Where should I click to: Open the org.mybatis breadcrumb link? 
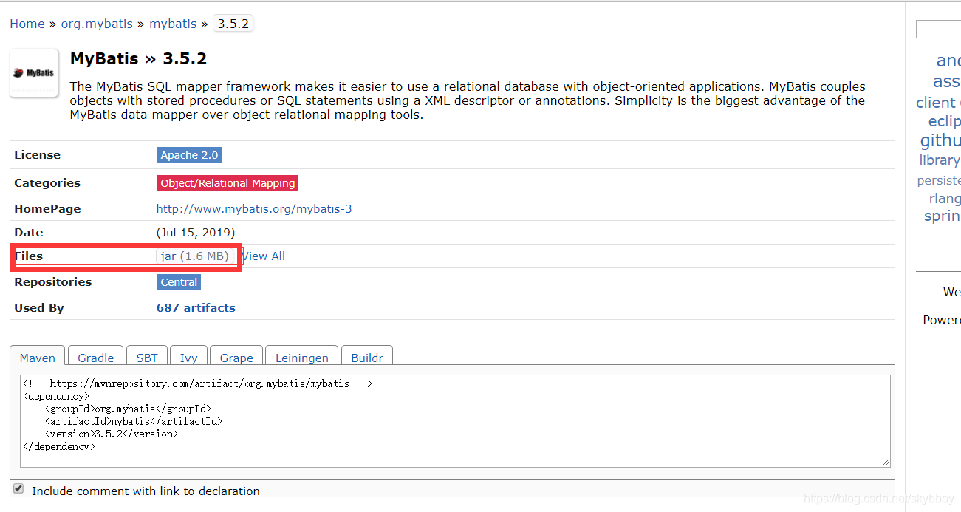tap(97, 24)
